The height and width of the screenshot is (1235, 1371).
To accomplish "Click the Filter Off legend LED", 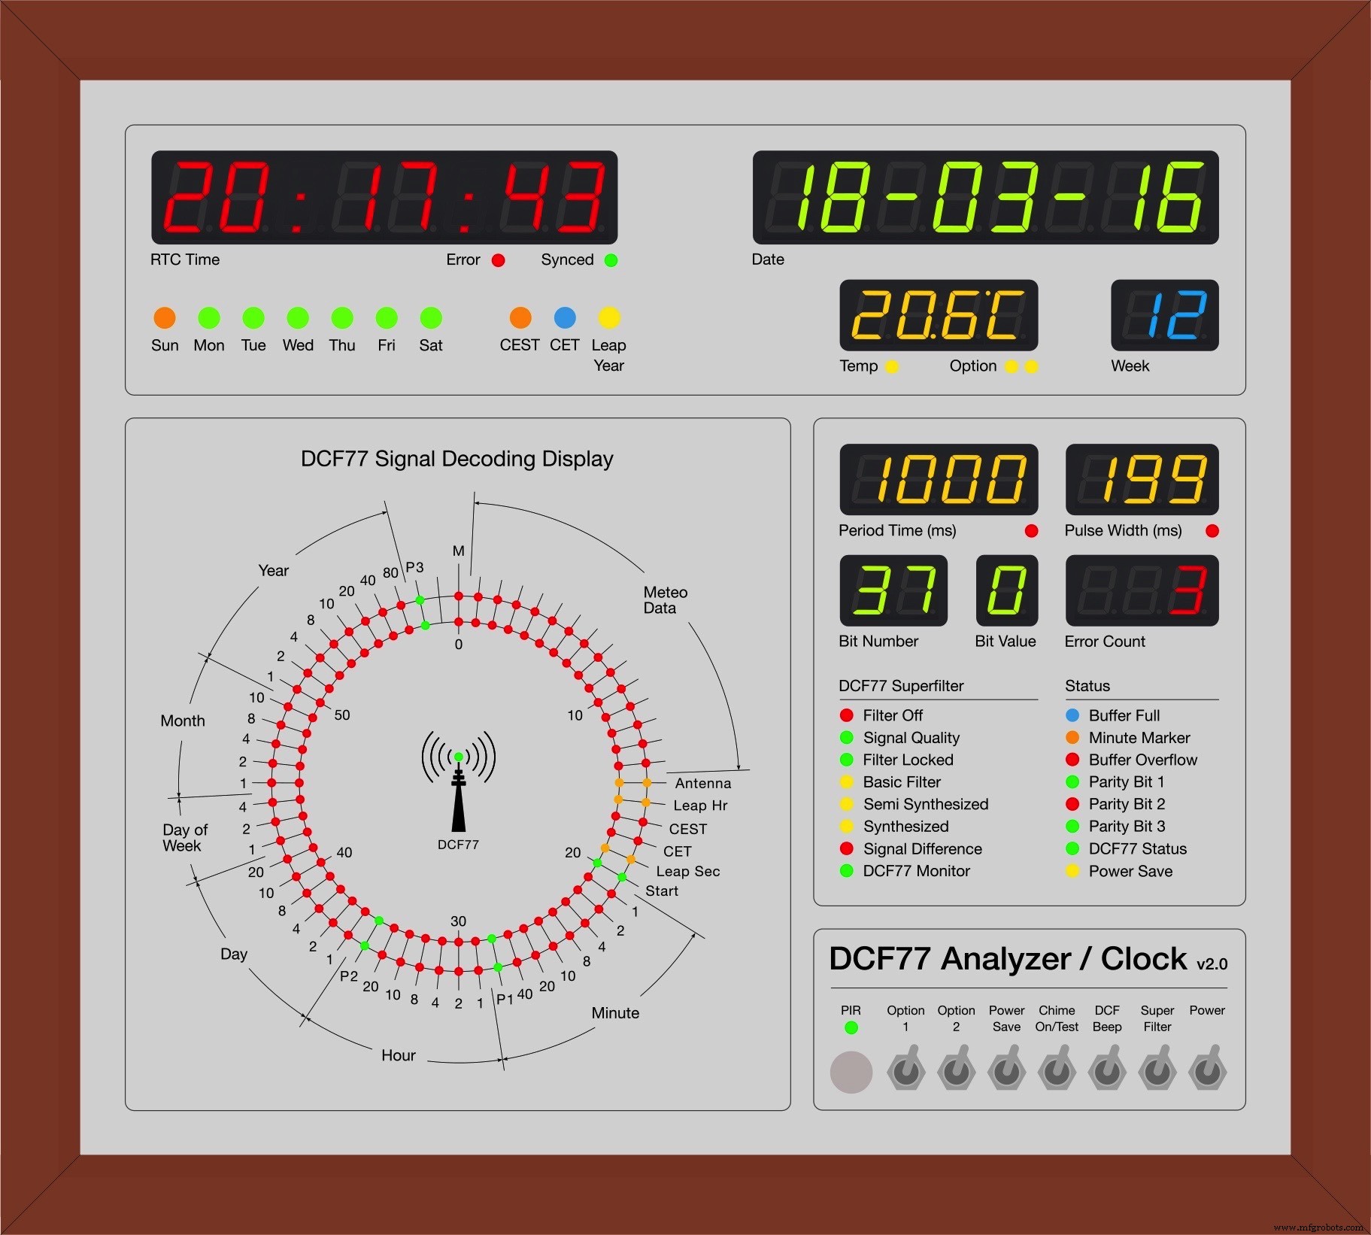I will [x=847, y=715].
